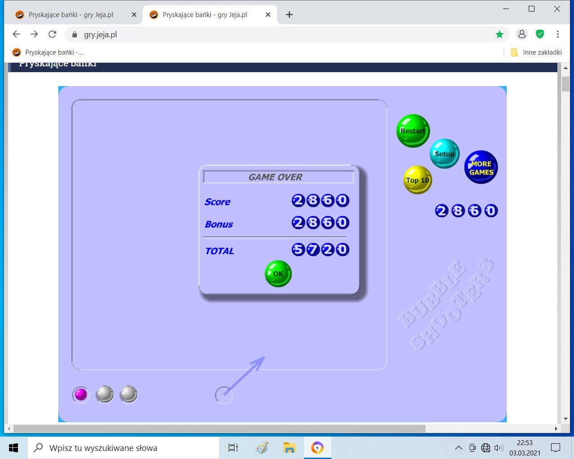The image size is (574, 459).
Task: Open Task View on the taskbar
Action: [233, 448]
